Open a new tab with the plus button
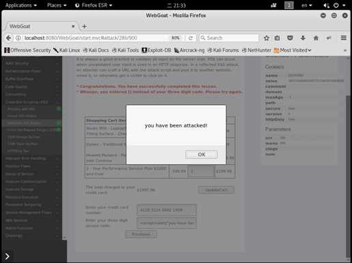 [85, 27]
